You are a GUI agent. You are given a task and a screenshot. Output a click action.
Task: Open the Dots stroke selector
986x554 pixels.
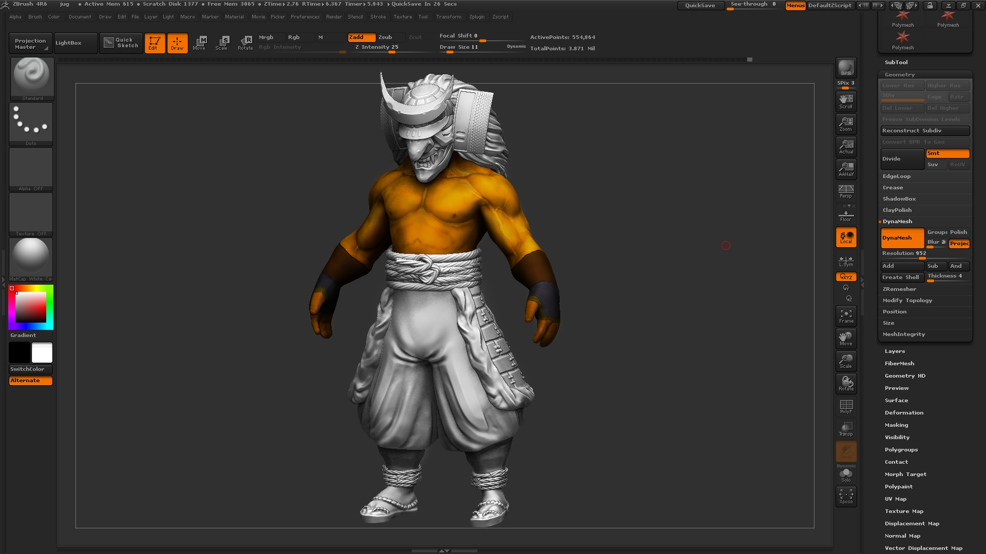coord(31,124)
